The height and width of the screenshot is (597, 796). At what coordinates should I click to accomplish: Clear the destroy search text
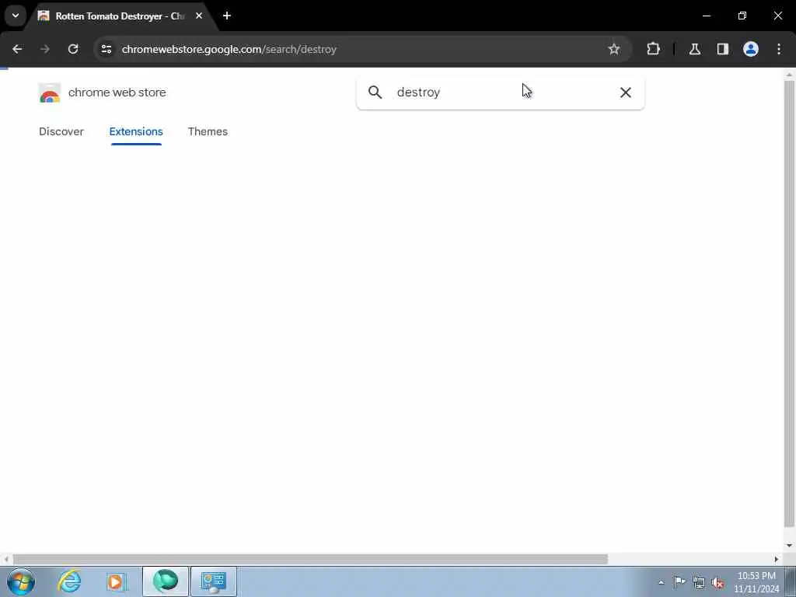point(626,93)
